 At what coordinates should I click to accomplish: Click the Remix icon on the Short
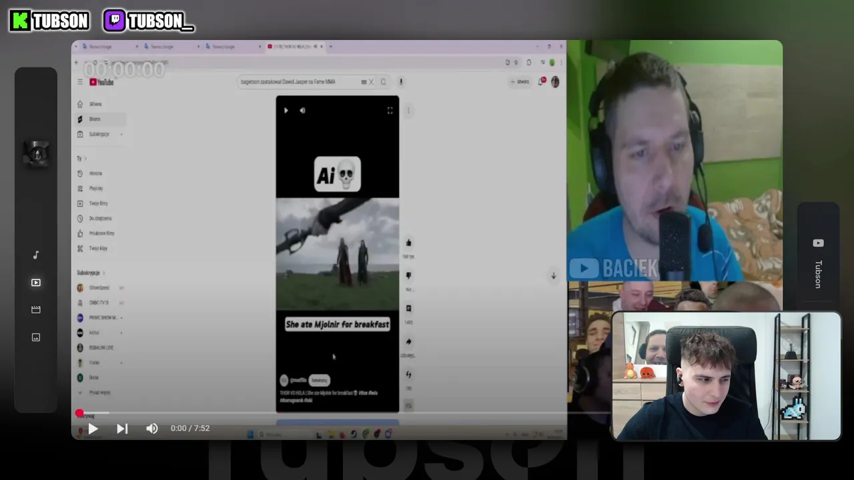408,375
